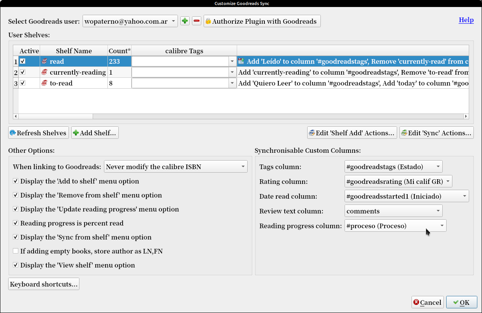Open the Rating column dropdown
This screenshot has width=482, height=313.
coord(398,181)
